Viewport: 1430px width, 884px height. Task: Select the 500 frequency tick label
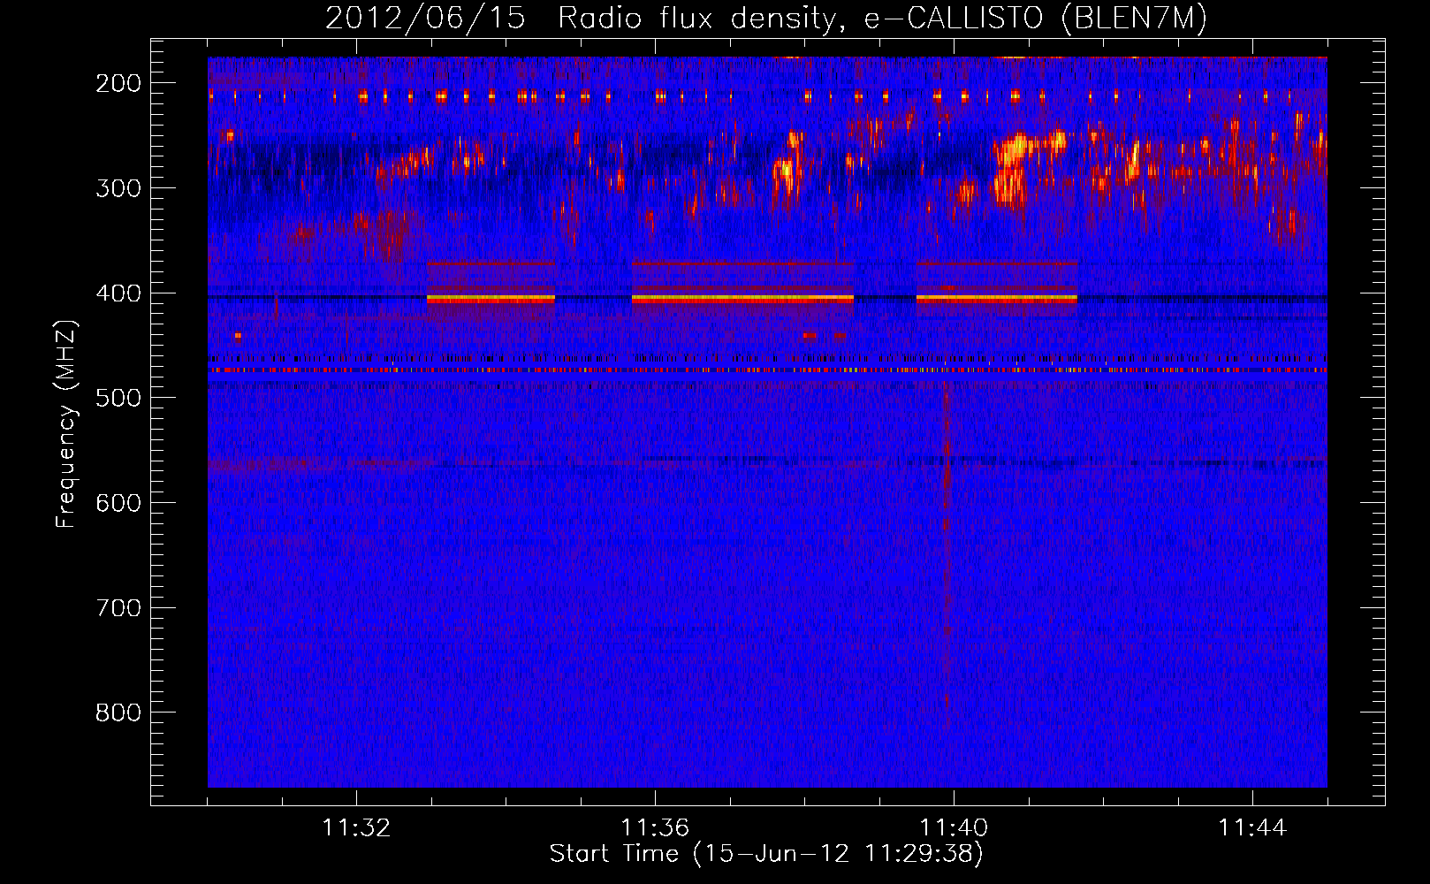coord(118,398)
